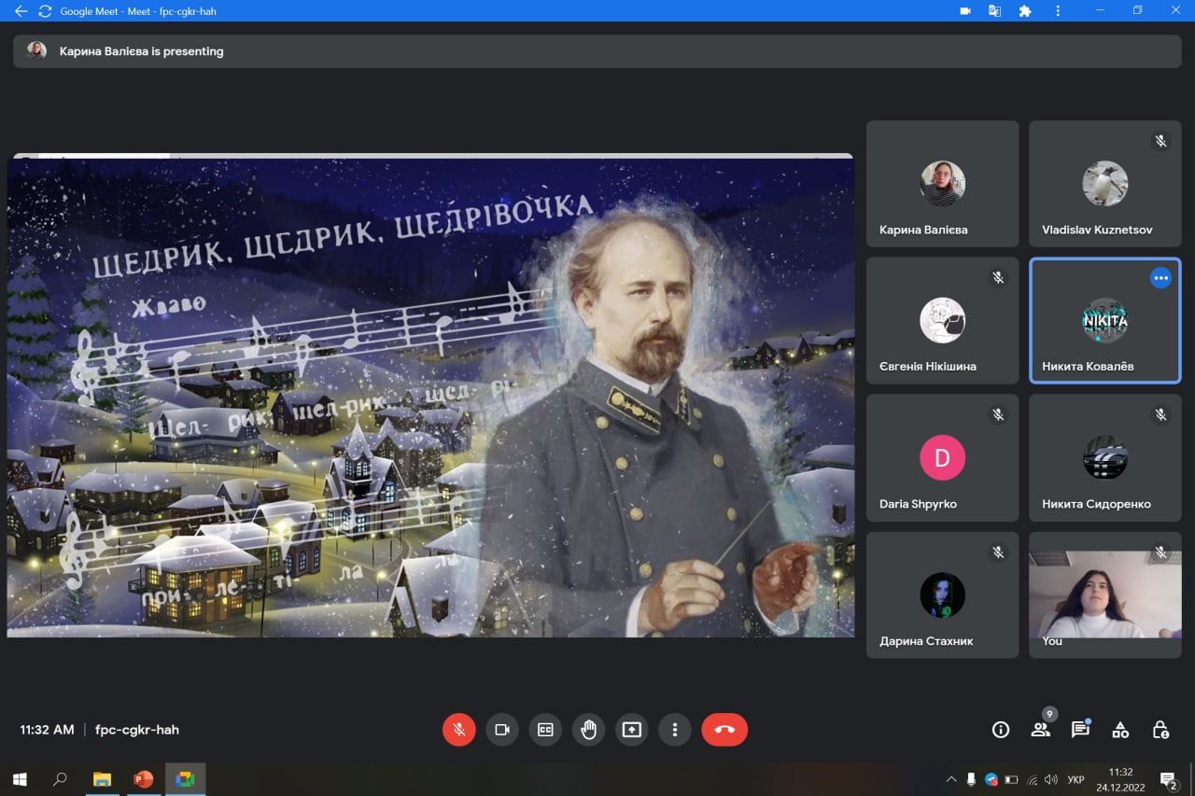The height and width of the screenshot is (796, 1195).
Task: Select Vladislav Kuznetsov's penguin avatar
Action: pyautogui.click(x=1105, y=183)
